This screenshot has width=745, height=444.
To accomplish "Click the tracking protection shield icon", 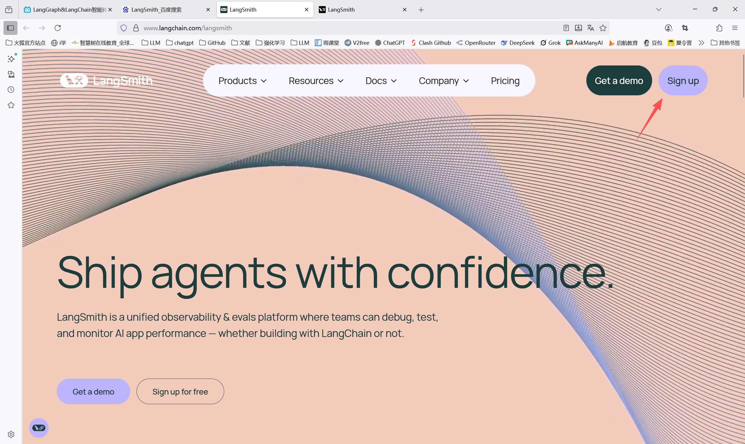I will [124, 28].
